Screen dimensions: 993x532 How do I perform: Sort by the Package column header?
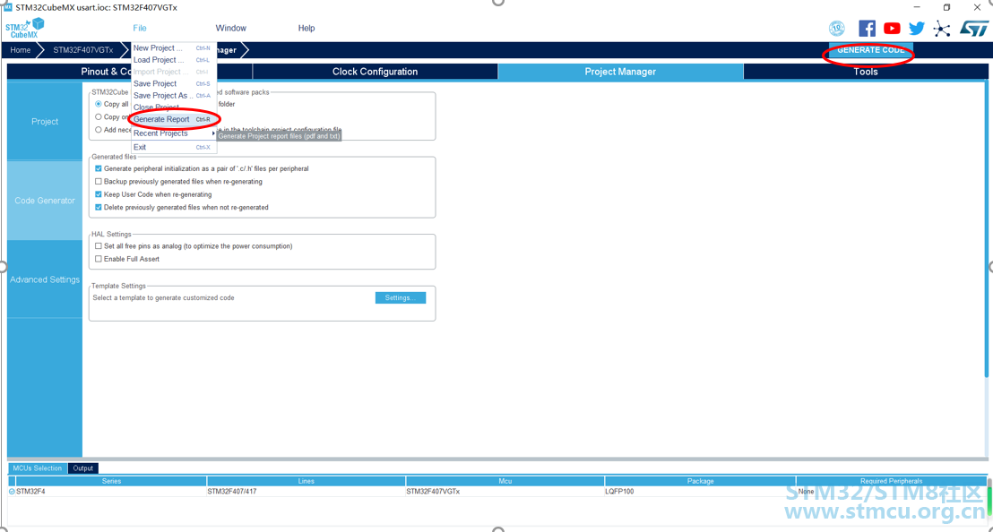[x=701, y=481]
